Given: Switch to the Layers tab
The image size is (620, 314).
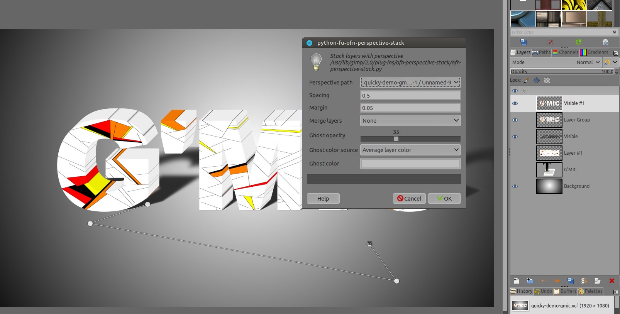Looking at the screenshot, I should [x=520, y=52].
